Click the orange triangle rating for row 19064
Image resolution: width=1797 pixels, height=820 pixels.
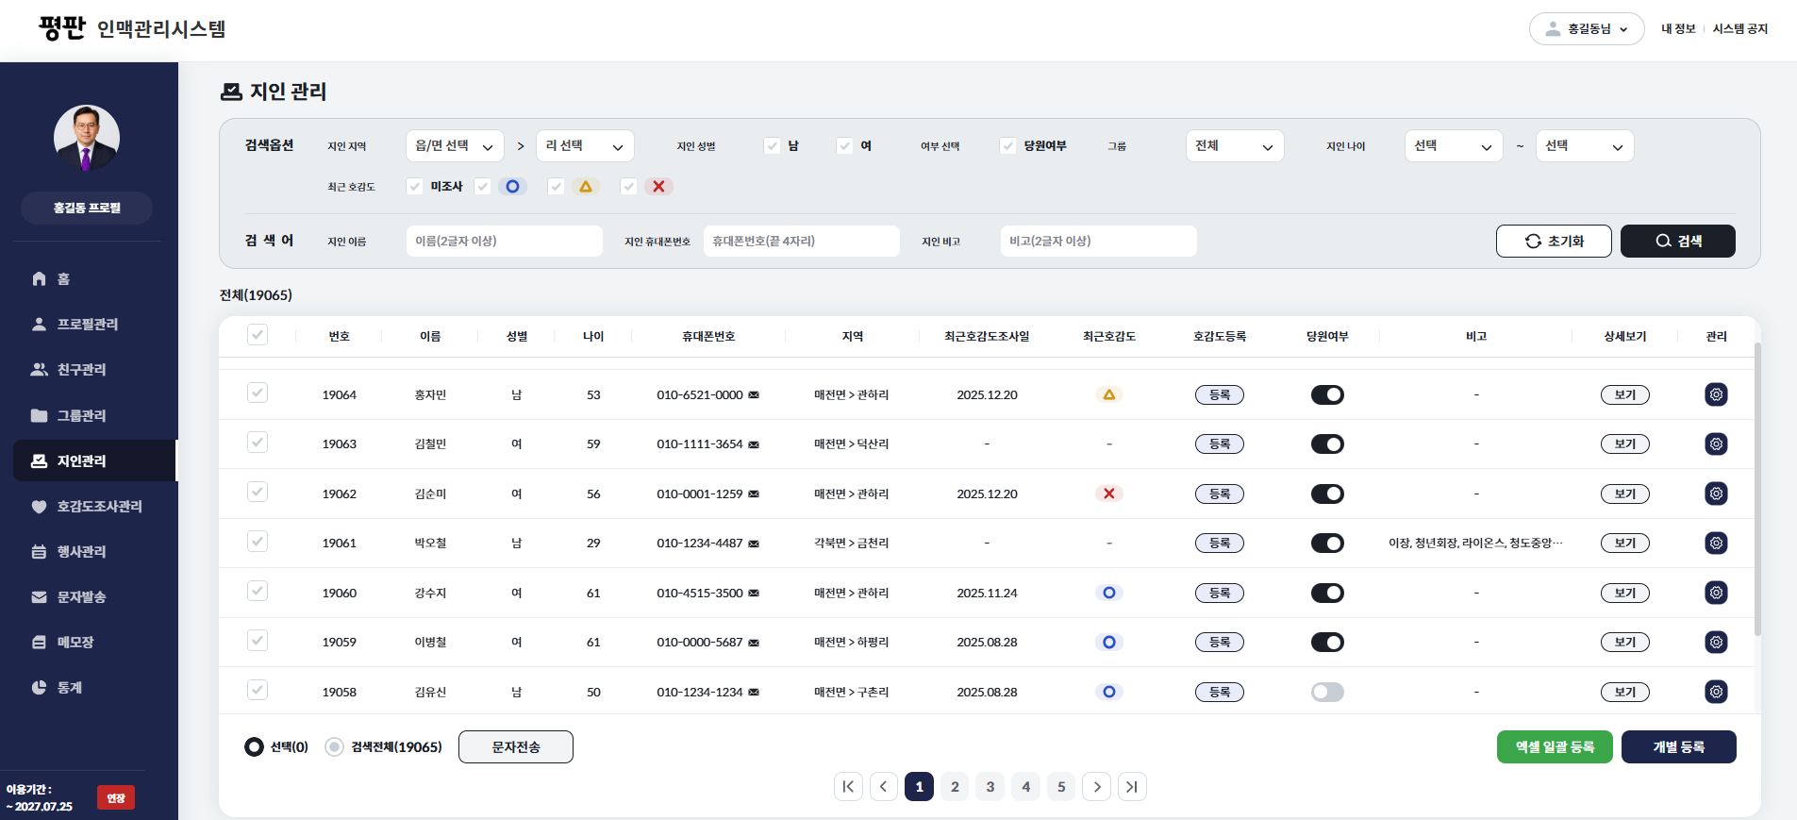[1108, 394]
